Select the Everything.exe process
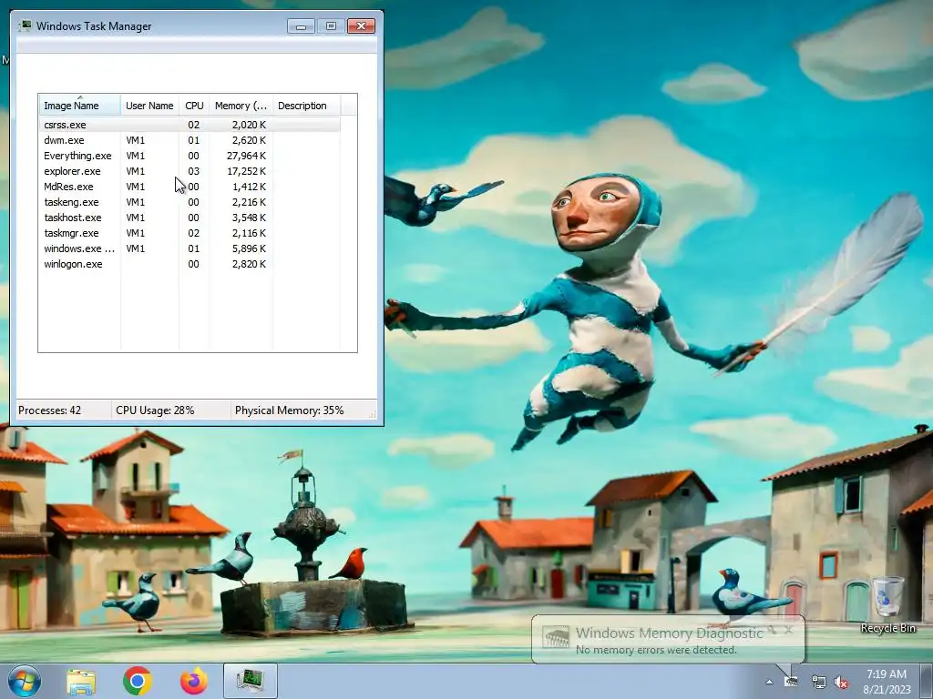The width and height of the screenshot is (933, 699). point(190,156)
